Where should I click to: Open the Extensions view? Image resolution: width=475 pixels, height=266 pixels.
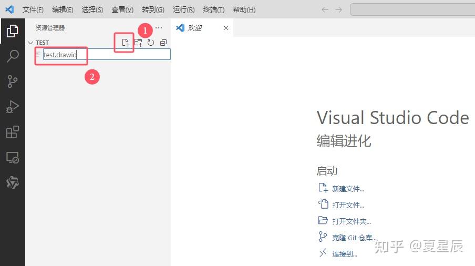13,132
